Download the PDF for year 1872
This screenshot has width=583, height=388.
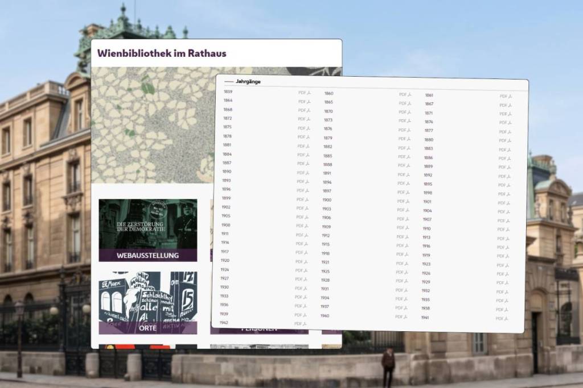[304, 119]
